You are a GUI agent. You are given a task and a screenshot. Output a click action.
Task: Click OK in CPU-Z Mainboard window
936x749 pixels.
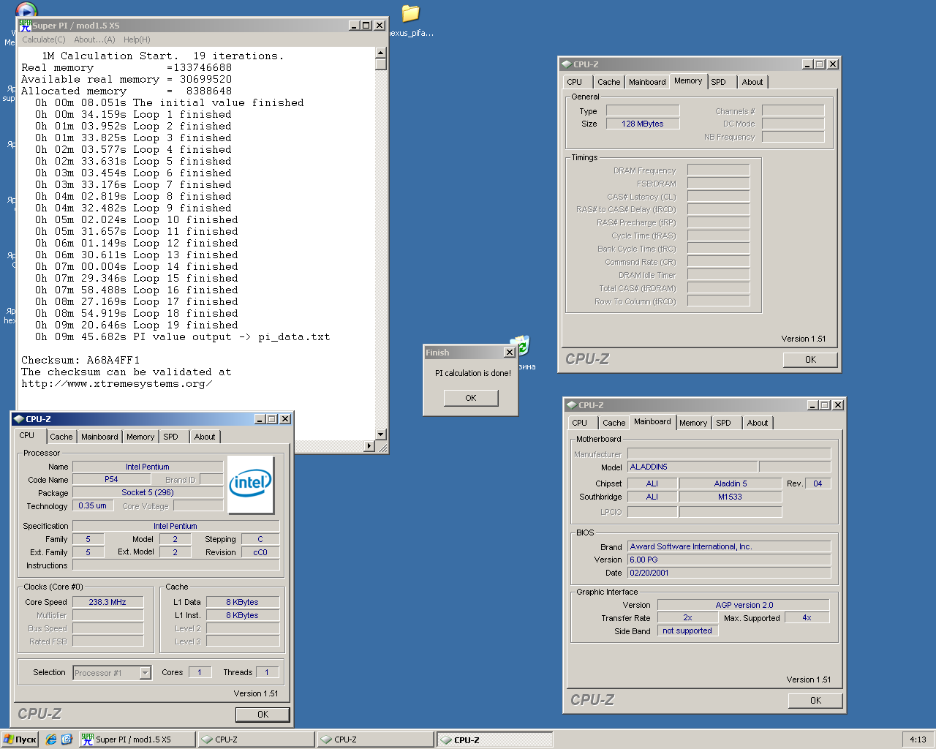[815, 701]
